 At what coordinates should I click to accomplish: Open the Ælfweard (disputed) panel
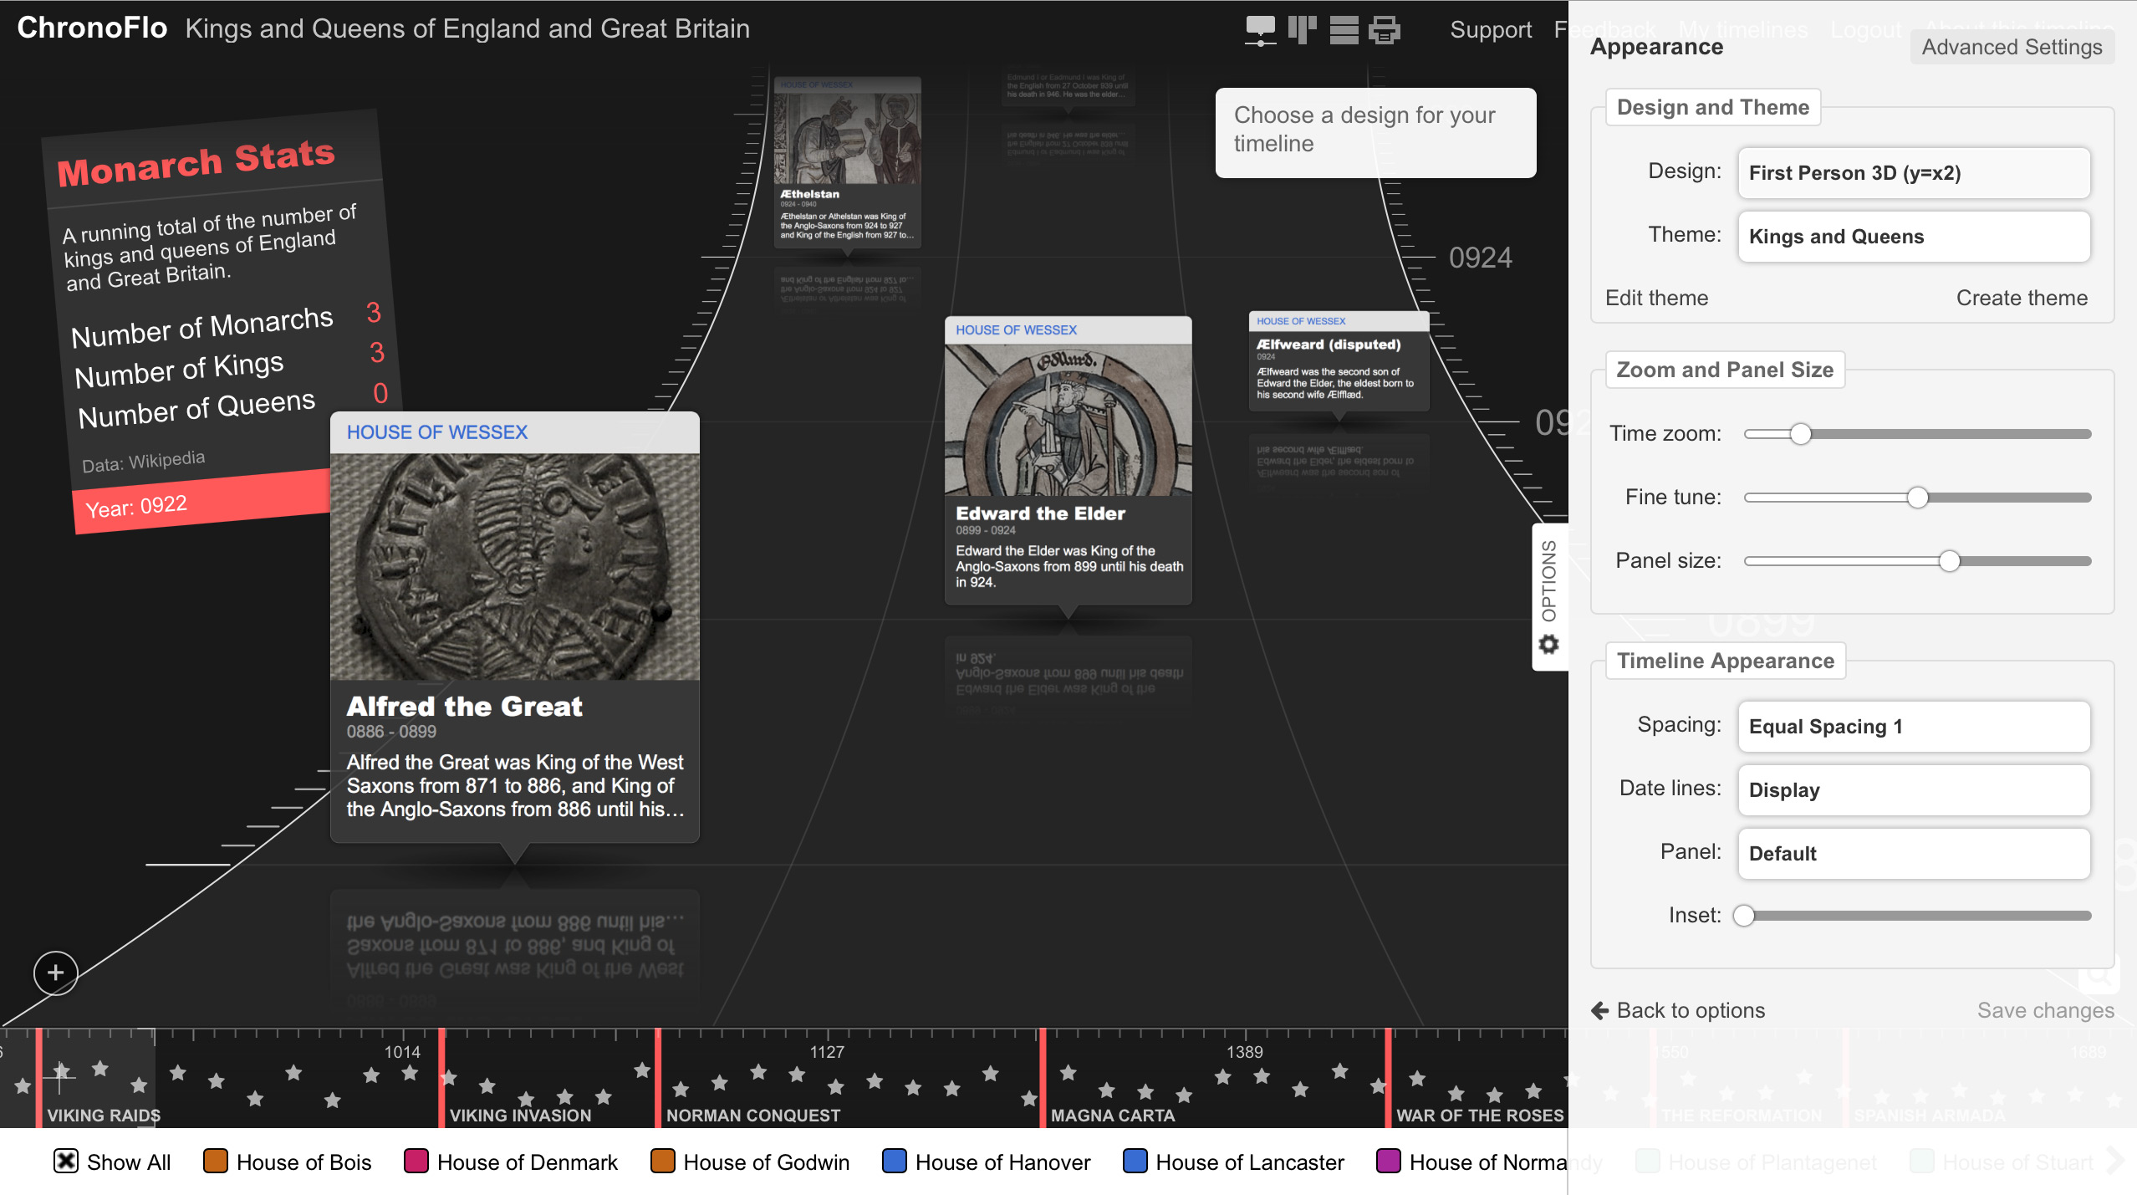point(1339,361)
